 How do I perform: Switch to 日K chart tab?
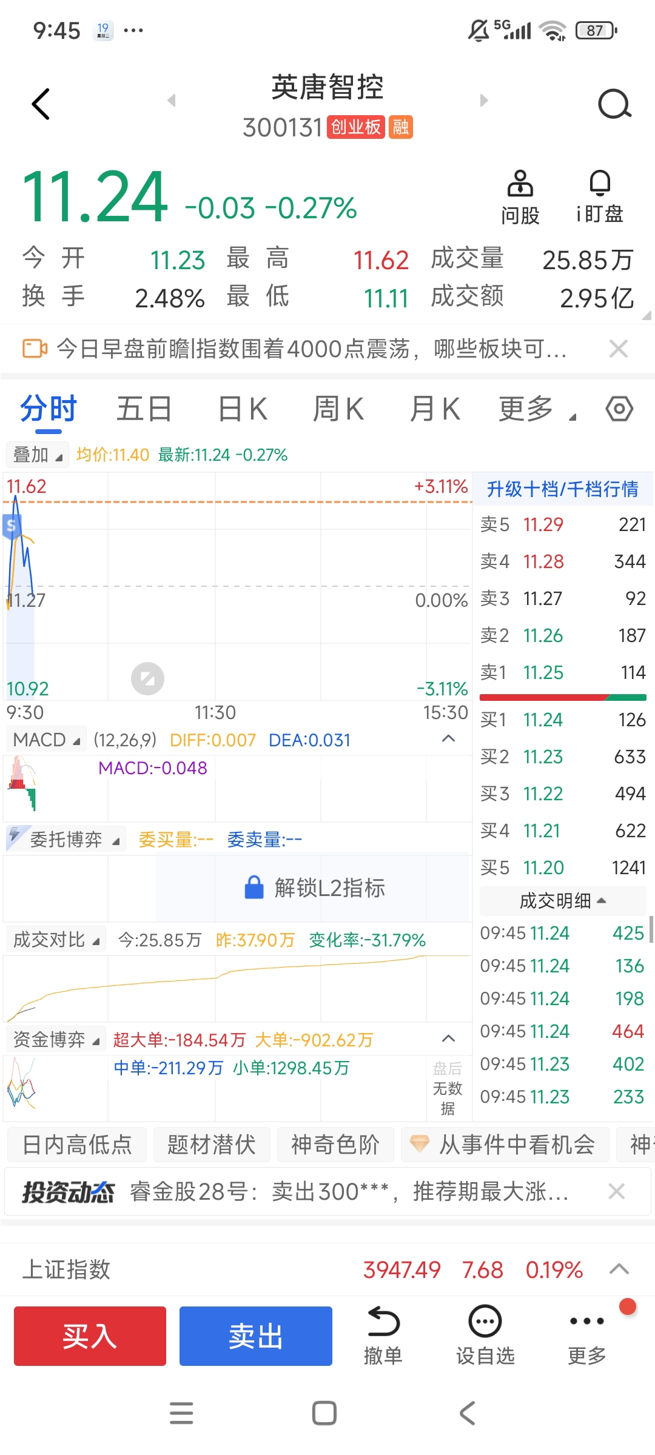point(243,409)
